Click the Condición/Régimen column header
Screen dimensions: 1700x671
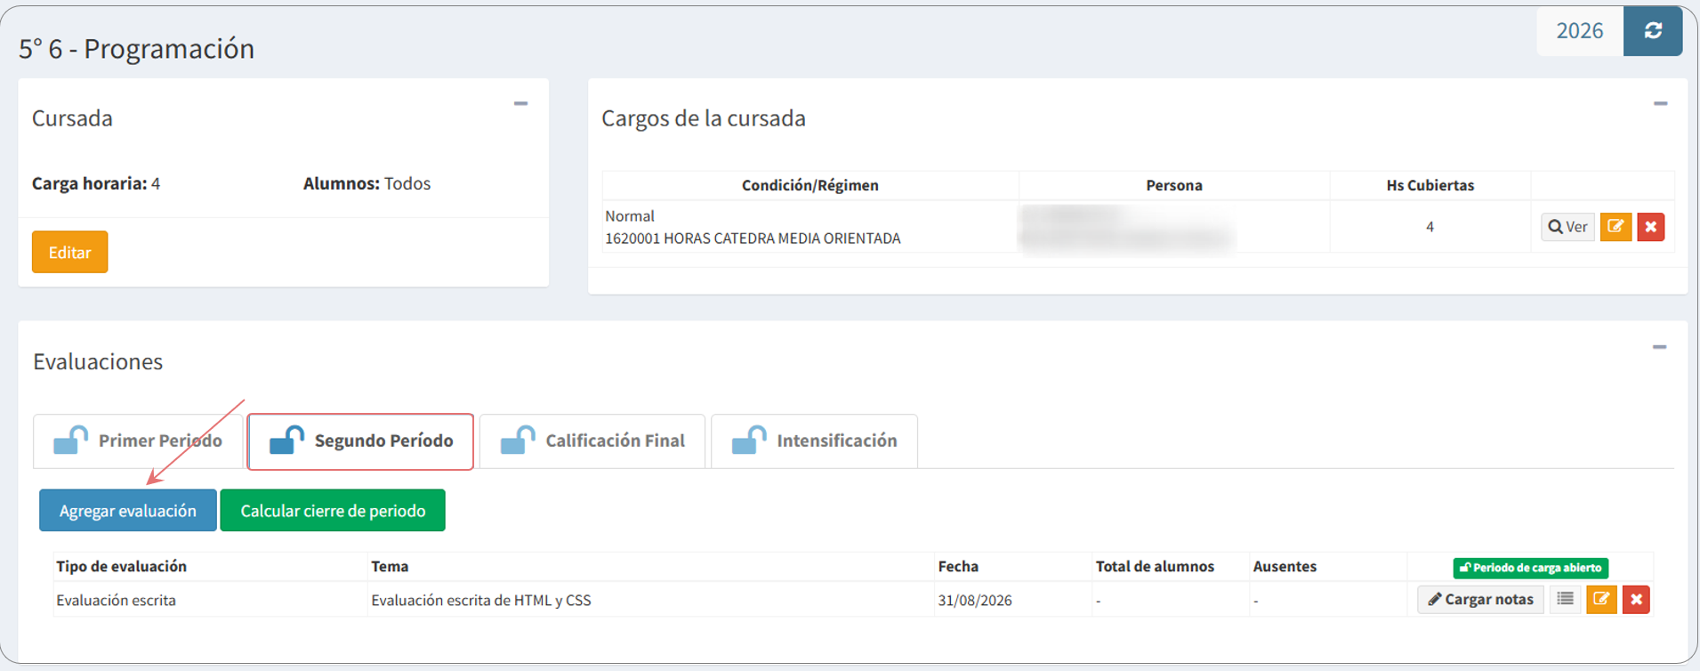click(x=810, y=185)
